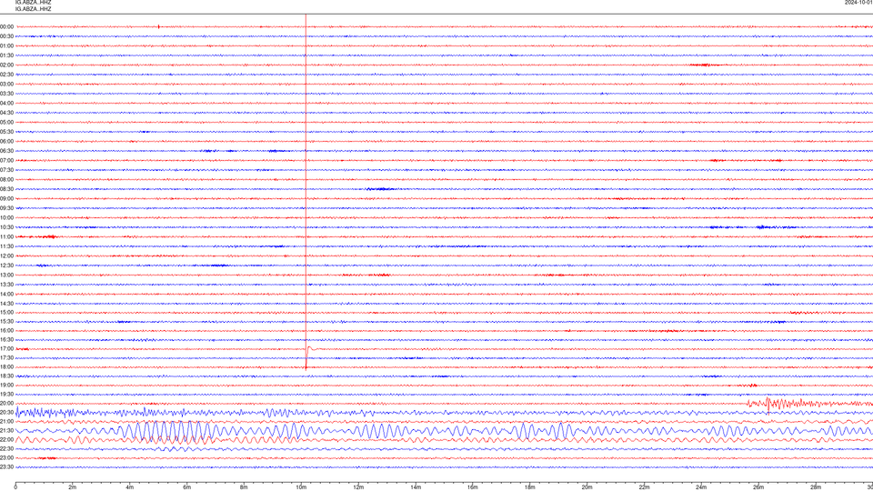Click the 8m axis tick label
Viewport: 873px width, 491px height.
coord(244,487)
